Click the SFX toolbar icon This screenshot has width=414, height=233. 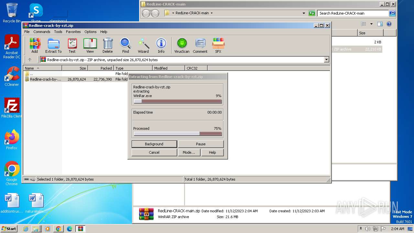pyautogui.click(x=218, y=45)
